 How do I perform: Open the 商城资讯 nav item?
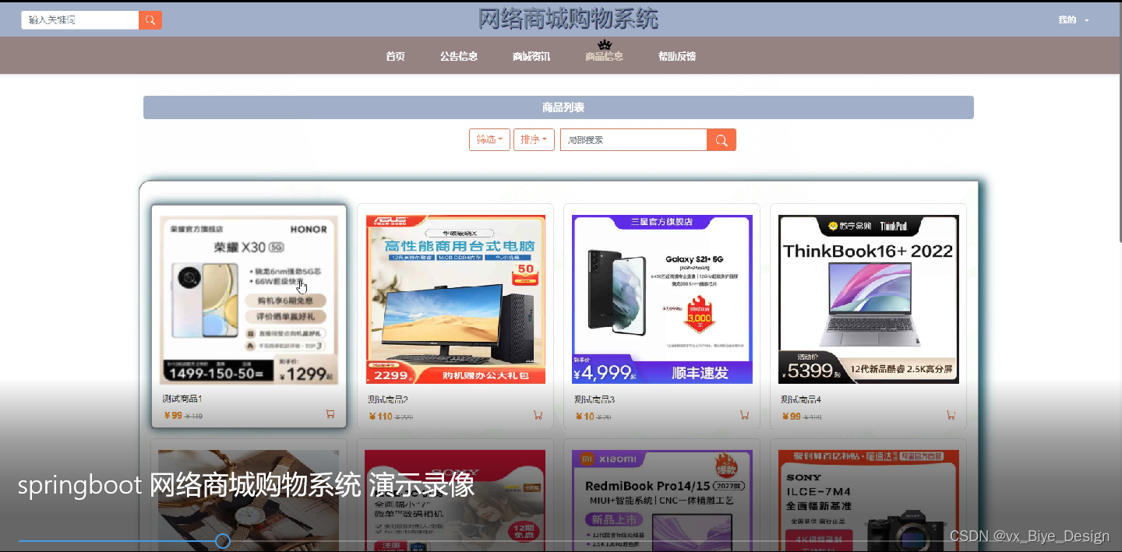click(x=531, y=56)
